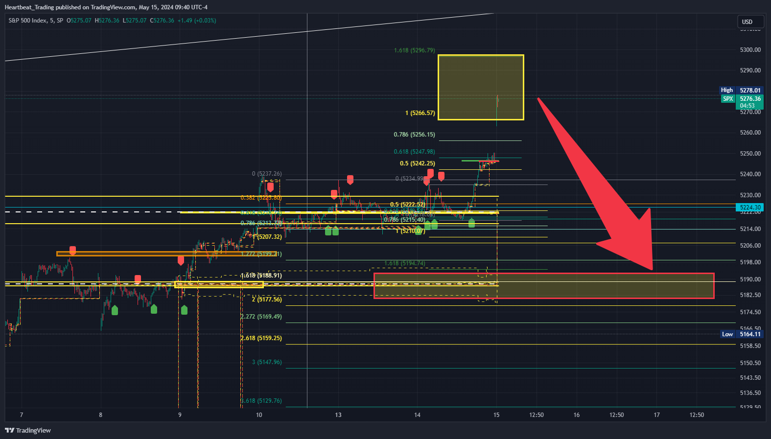Click the 1.618 (5296.79) Fibonacci label
The image size is (771, 439).
[x=415, y=50]
